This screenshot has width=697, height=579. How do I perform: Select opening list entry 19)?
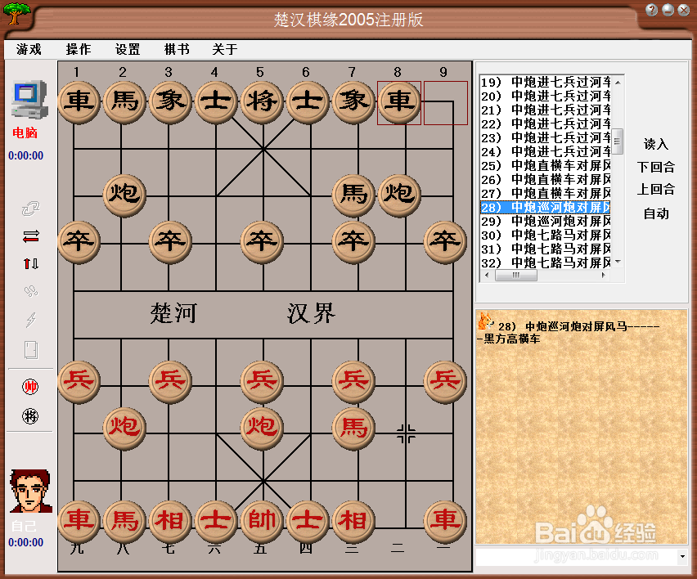546,83
